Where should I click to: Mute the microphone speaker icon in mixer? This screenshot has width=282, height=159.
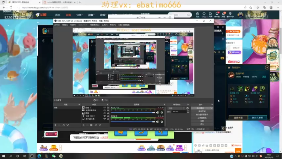tap(158, 112)
